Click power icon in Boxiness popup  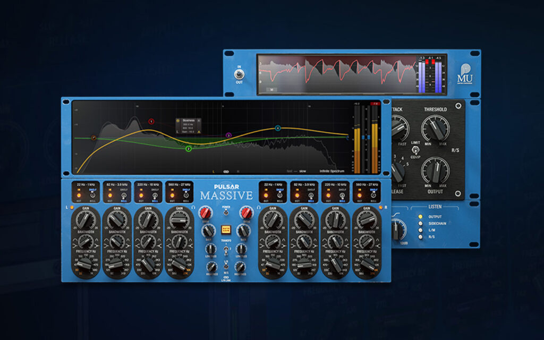(178, 121)
